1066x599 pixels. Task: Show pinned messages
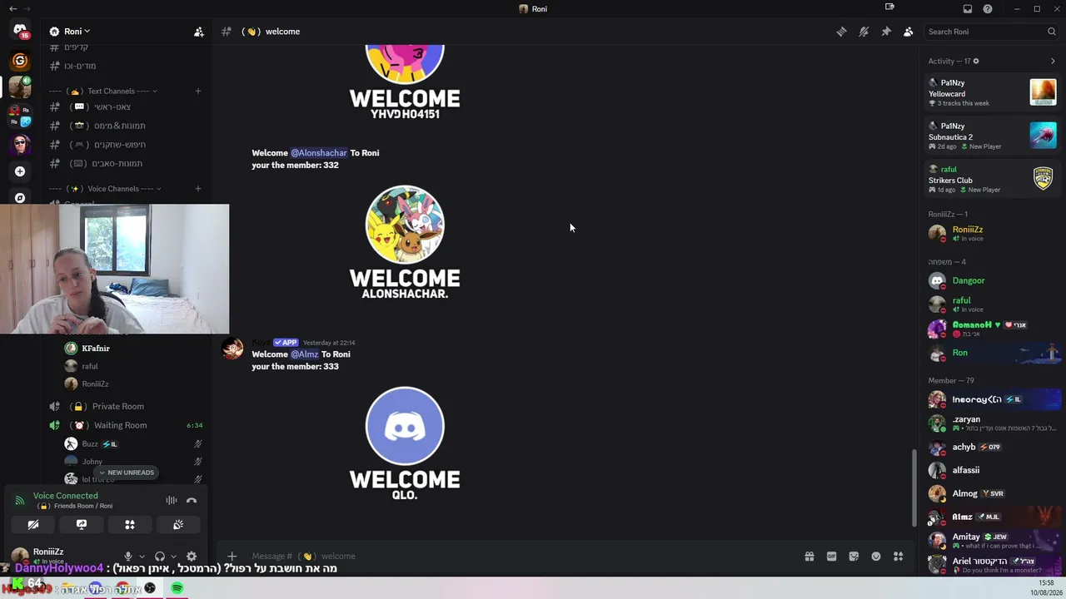coord(886,32)
